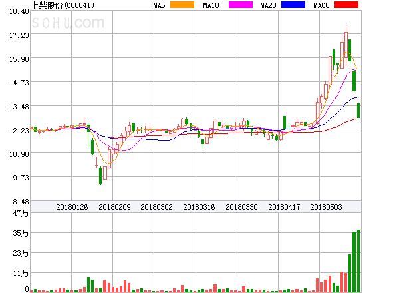Click the 20180126 date label
The image size is (399, 293).
(x=72, y=207)
